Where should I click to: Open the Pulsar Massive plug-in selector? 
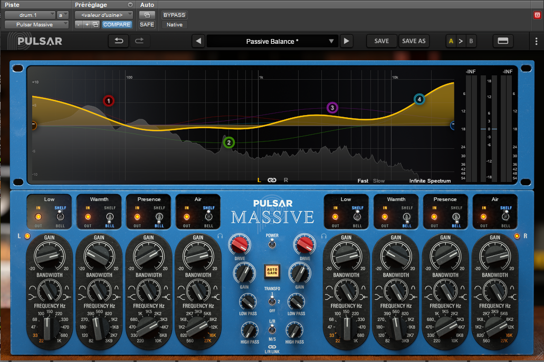[x=36, y=25]
